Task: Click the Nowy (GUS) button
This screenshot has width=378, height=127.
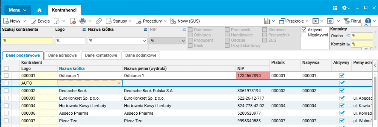Action: (x=185, y=21)
